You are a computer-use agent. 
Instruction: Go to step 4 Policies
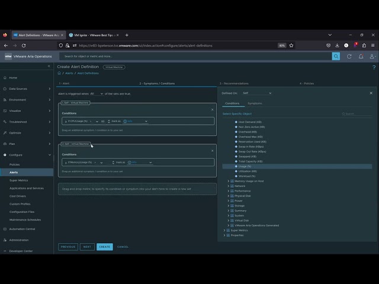coord(307,83)
